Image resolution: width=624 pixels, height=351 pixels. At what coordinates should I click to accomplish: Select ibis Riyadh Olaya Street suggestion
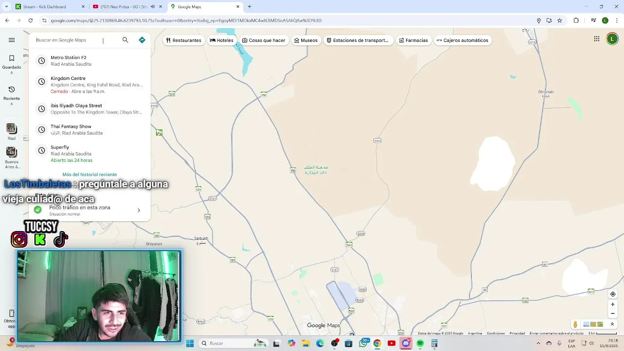90,109
